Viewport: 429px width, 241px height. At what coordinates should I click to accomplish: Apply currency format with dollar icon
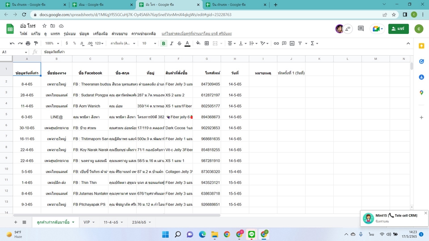pyautogui.click(x=67, y=43)
